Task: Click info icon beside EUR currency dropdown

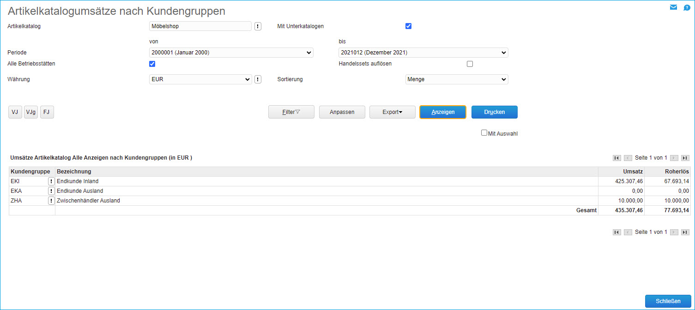Action: click(x=258, y=79)
